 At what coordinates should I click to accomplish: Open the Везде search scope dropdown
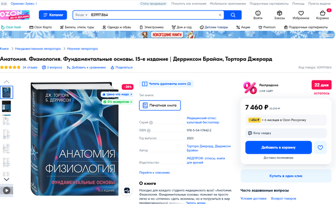click(82, 15)
